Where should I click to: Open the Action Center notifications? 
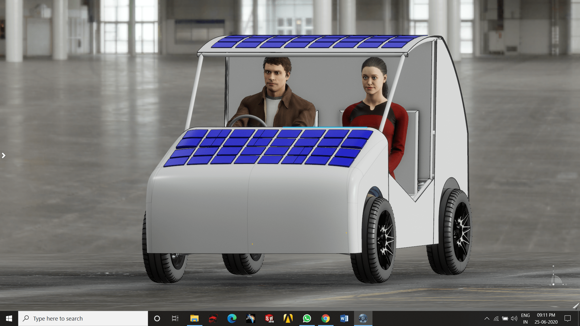click(567, 318)
